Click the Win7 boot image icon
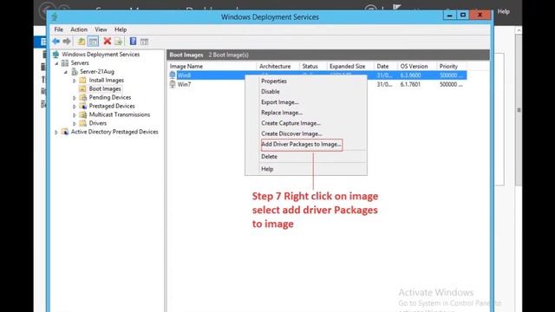The image size is (555, 312). click(173, 84)
